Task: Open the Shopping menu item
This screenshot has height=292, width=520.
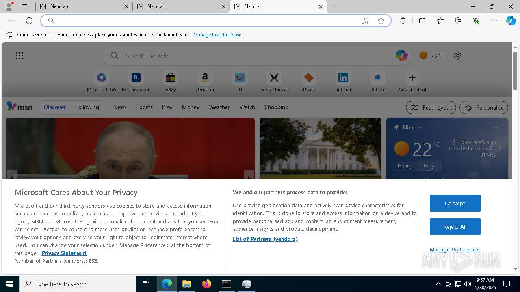Action: (x=277, y=107)
